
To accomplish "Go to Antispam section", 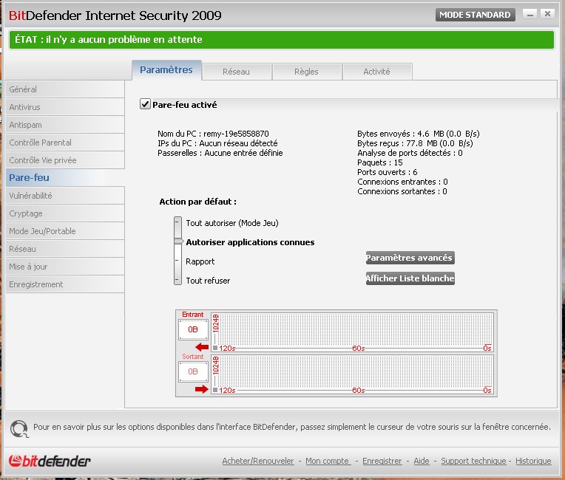I will click(x=65, y=125).
